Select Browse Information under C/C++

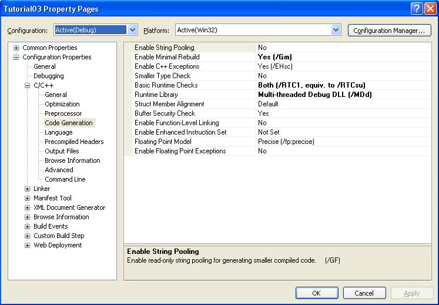[x=72, y=160]
